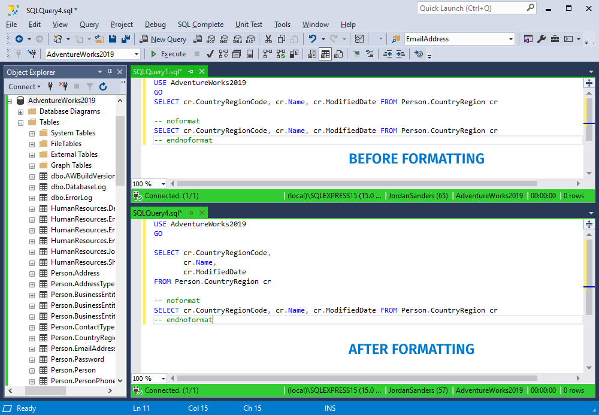Open the File menu

tap(11, 25)
